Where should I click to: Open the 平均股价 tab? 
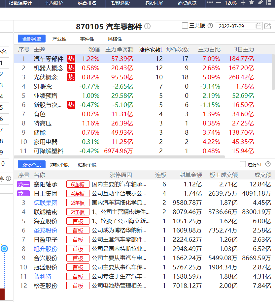point(54,3)
